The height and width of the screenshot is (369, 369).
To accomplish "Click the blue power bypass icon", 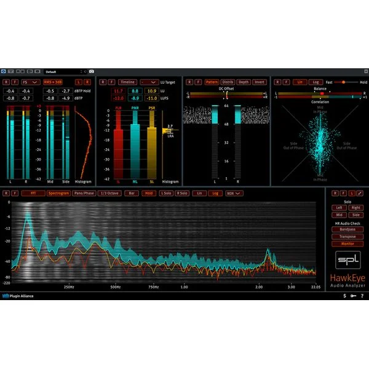I will [x=3, y=71].
